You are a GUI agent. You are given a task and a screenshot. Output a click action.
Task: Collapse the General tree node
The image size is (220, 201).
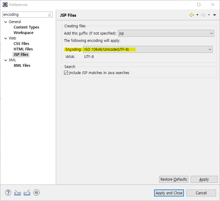point(5,22)
